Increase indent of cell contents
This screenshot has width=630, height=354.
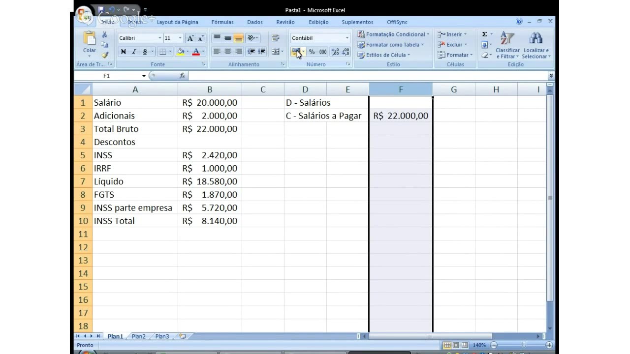[x=262, y=52]
